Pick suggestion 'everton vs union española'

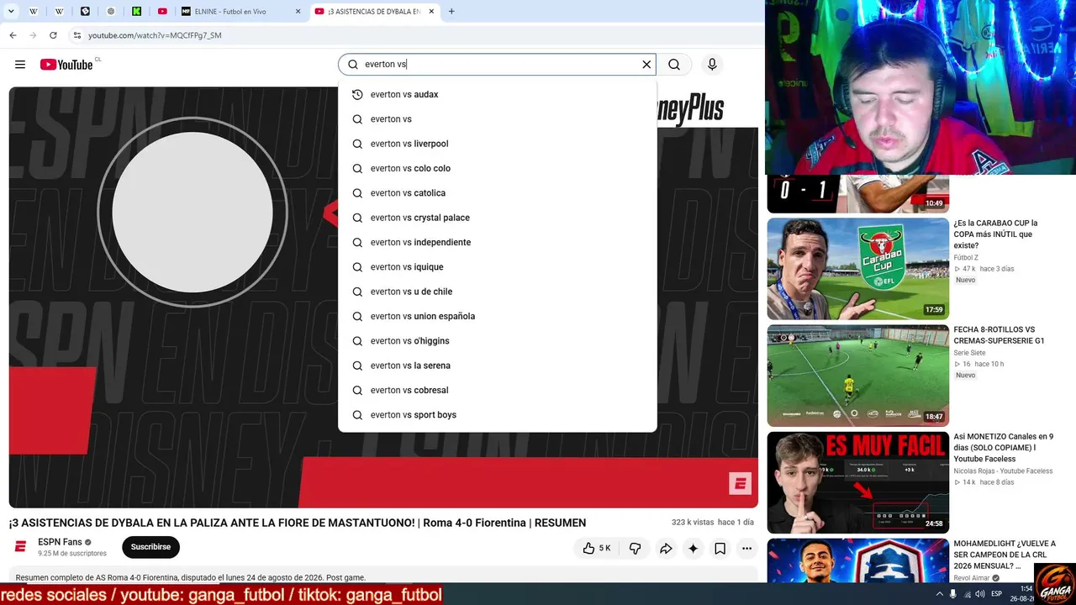tap(498, 317)
